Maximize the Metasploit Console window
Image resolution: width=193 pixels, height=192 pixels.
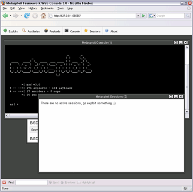[176, 42]
